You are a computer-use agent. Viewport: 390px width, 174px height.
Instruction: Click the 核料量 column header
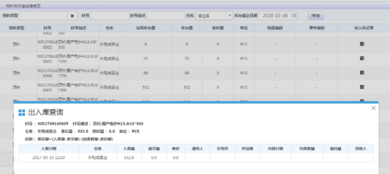point(218,28)
